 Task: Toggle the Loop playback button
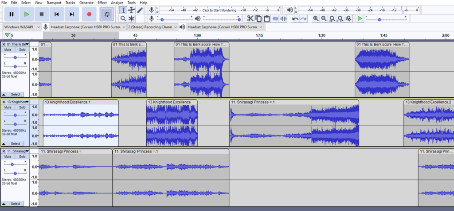107,14
